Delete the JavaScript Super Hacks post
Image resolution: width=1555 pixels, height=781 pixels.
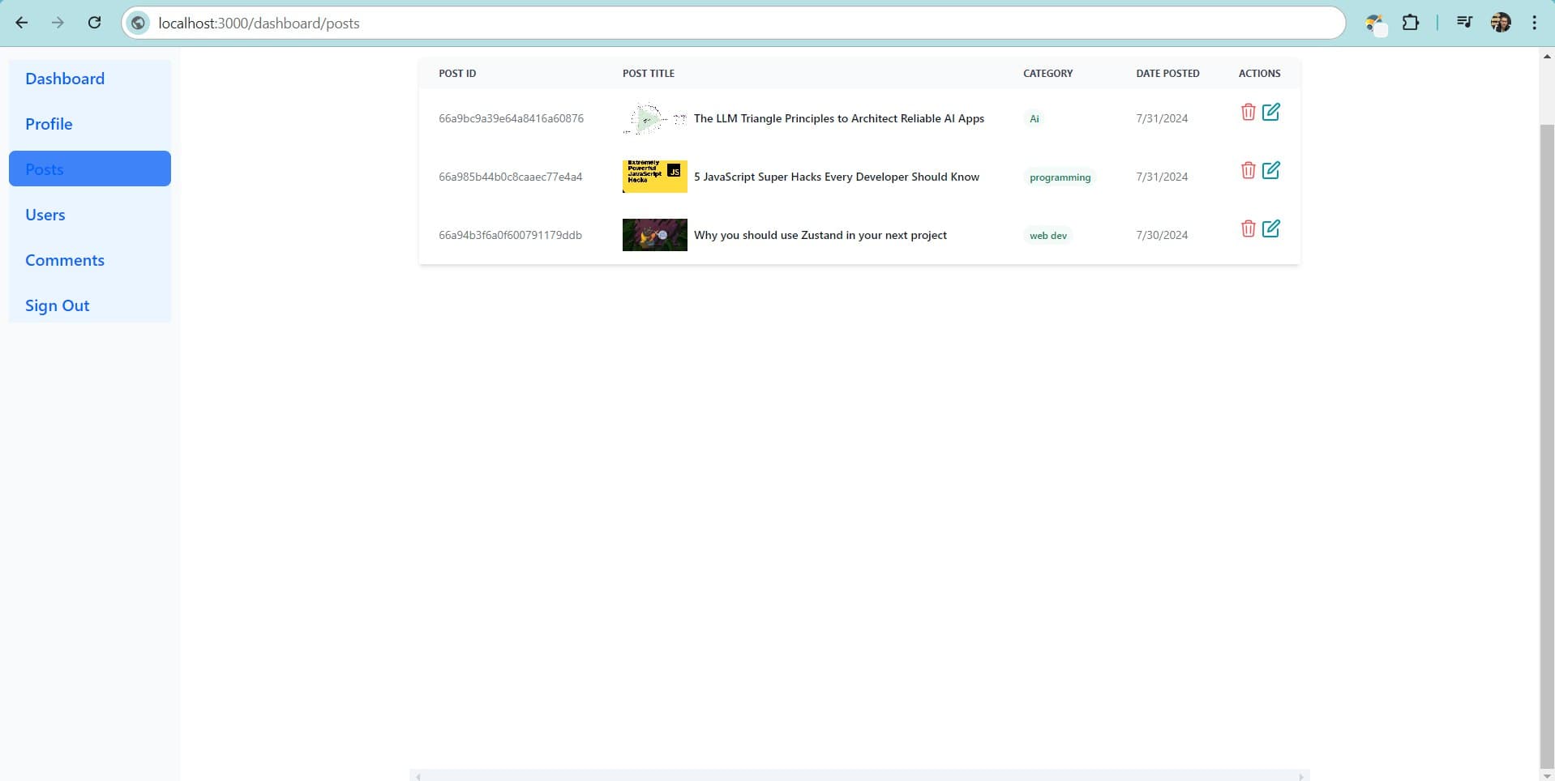coord(1248,170)
